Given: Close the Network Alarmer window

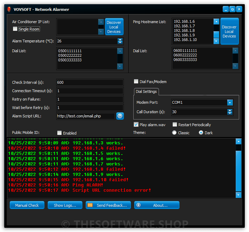Looking at the screenshot, I should tap(239, 9).
